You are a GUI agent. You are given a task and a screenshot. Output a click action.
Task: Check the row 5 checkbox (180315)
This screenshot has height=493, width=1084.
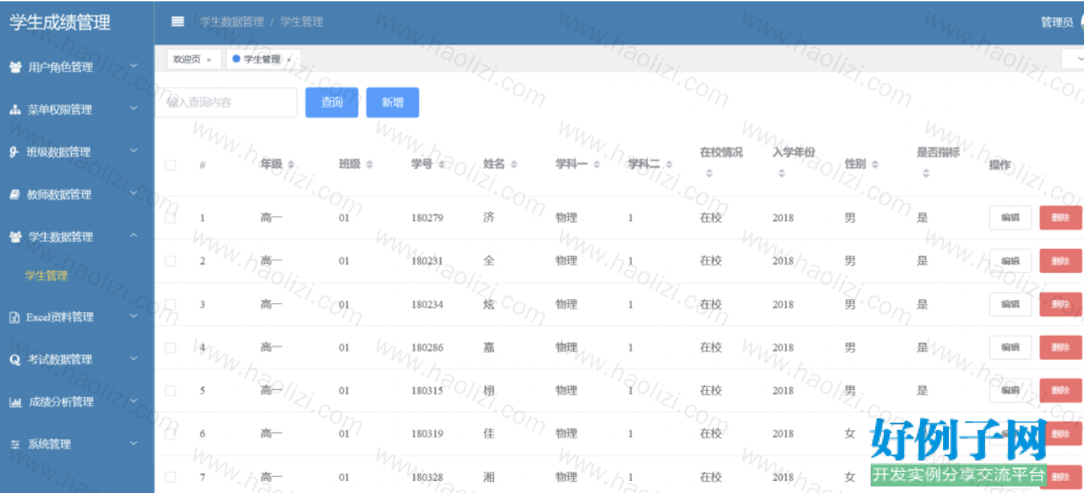click(x=171, y=390)
